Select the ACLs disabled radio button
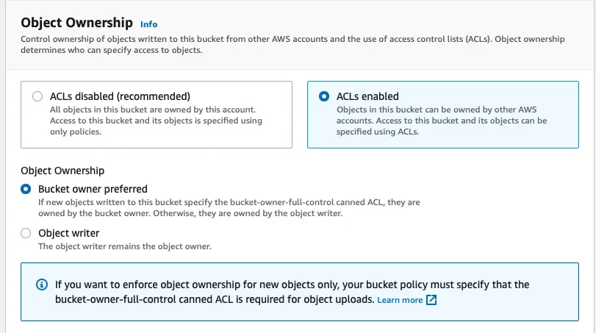Image resolution: width=596 pixels, height=333 pixels. pos(37,96)
